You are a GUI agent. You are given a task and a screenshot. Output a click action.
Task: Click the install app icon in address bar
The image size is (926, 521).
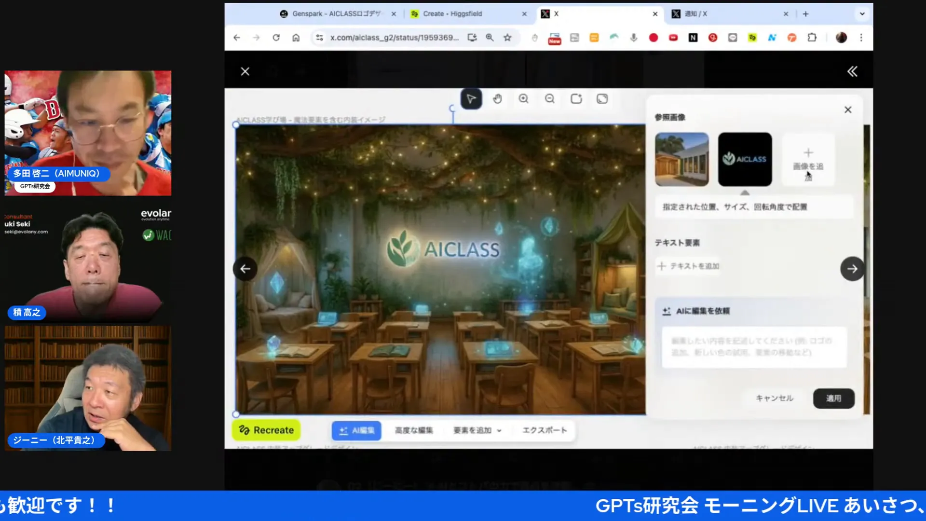(x=472, y=38)
